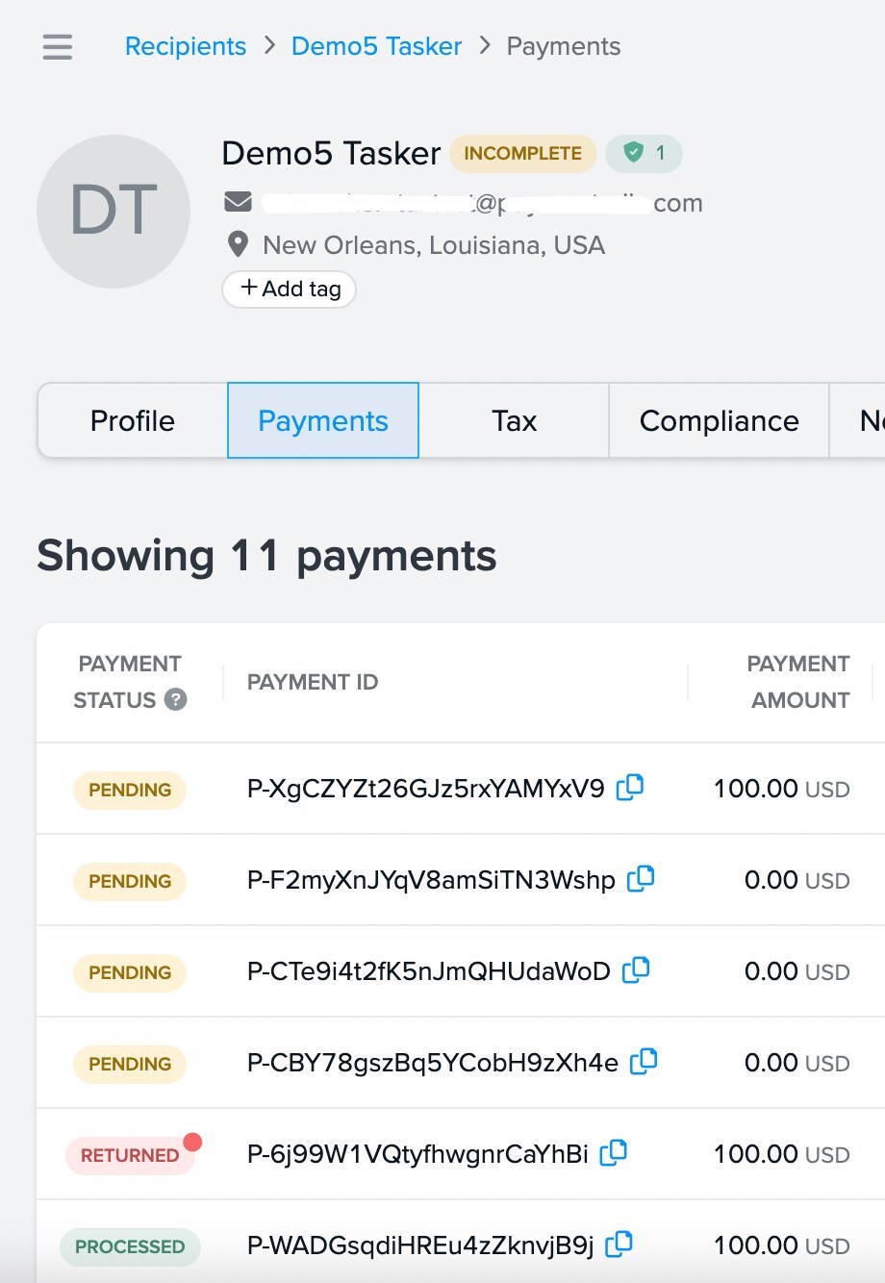The width and height of the screenshot is (885, 1283).
Task: Click the DT avatar circle
Action: point(114,212)
